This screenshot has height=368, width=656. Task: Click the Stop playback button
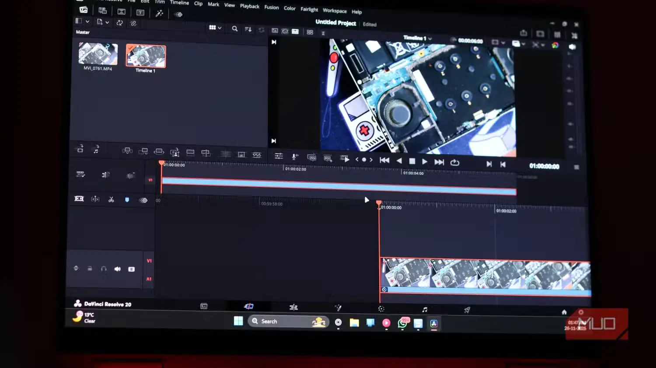[x=412, y=161]
